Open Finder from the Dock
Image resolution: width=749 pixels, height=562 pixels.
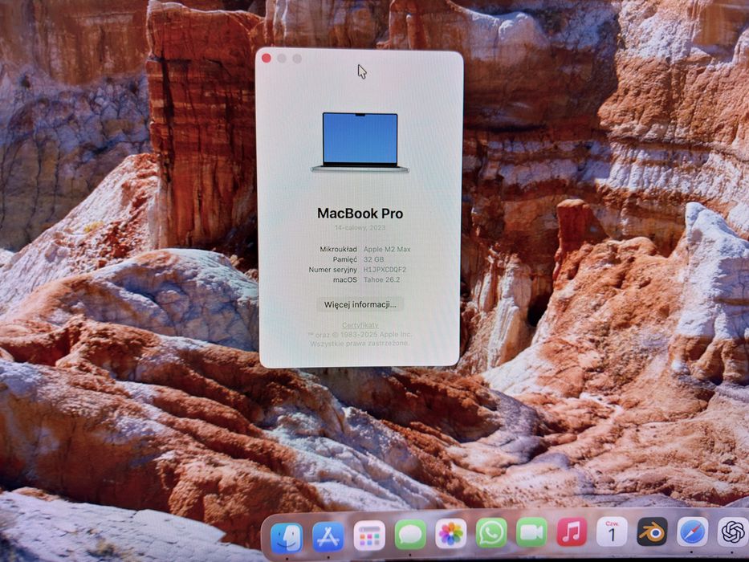click(x=287, y=537)
